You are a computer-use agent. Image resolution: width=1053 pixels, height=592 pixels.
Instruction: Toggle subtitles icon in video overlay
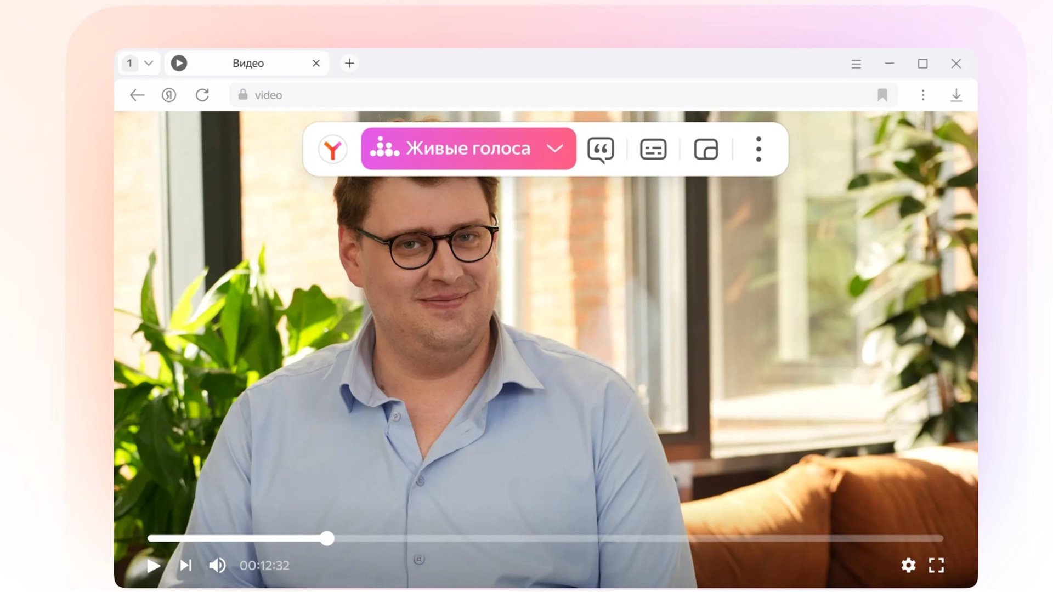click(653, 149)
